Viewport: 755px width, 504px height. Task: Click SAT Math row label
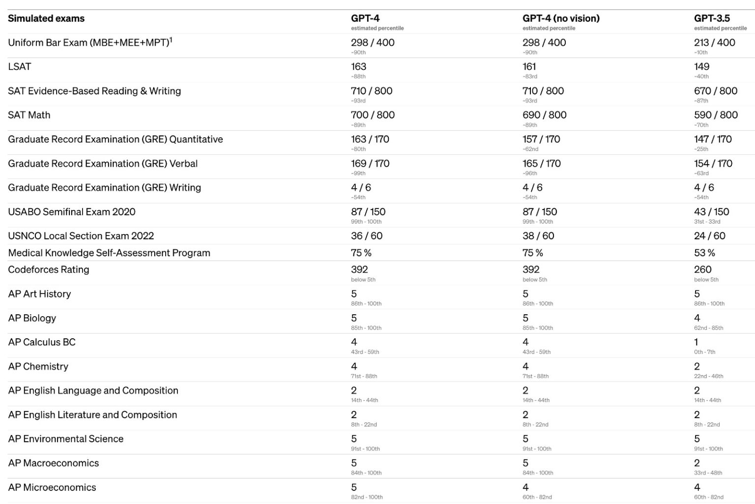29,115
